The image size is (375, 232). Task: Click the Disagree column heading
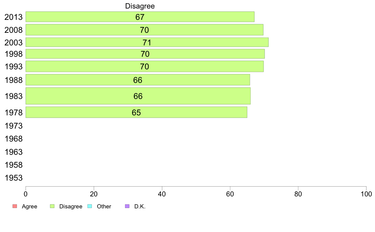click(x=140, y=6)
